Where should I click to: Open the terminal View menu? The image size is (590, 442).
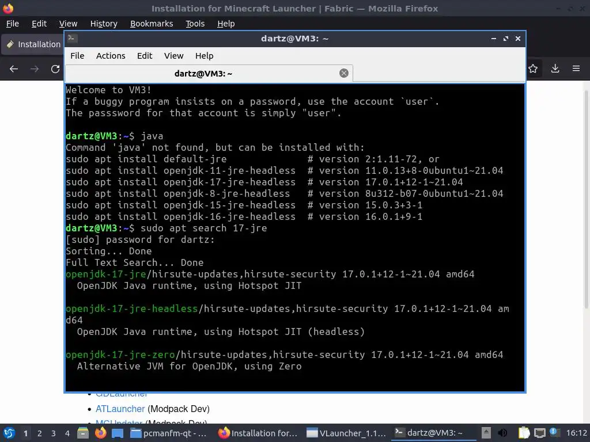point(173,56)
